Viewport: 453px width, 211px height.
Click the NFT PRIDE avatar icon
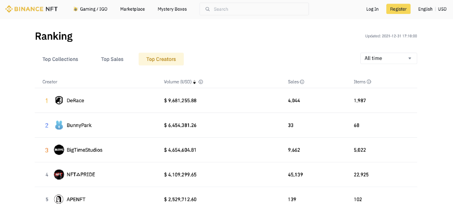(x=59, y=174)
